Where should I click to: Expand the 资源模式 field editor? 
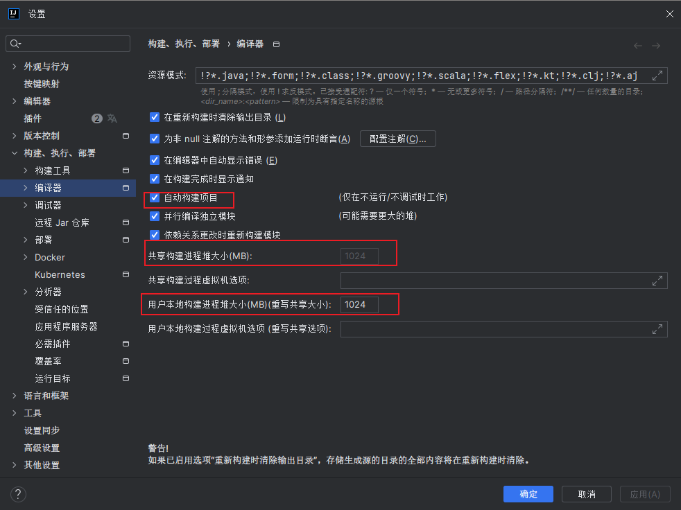point(657,76)
